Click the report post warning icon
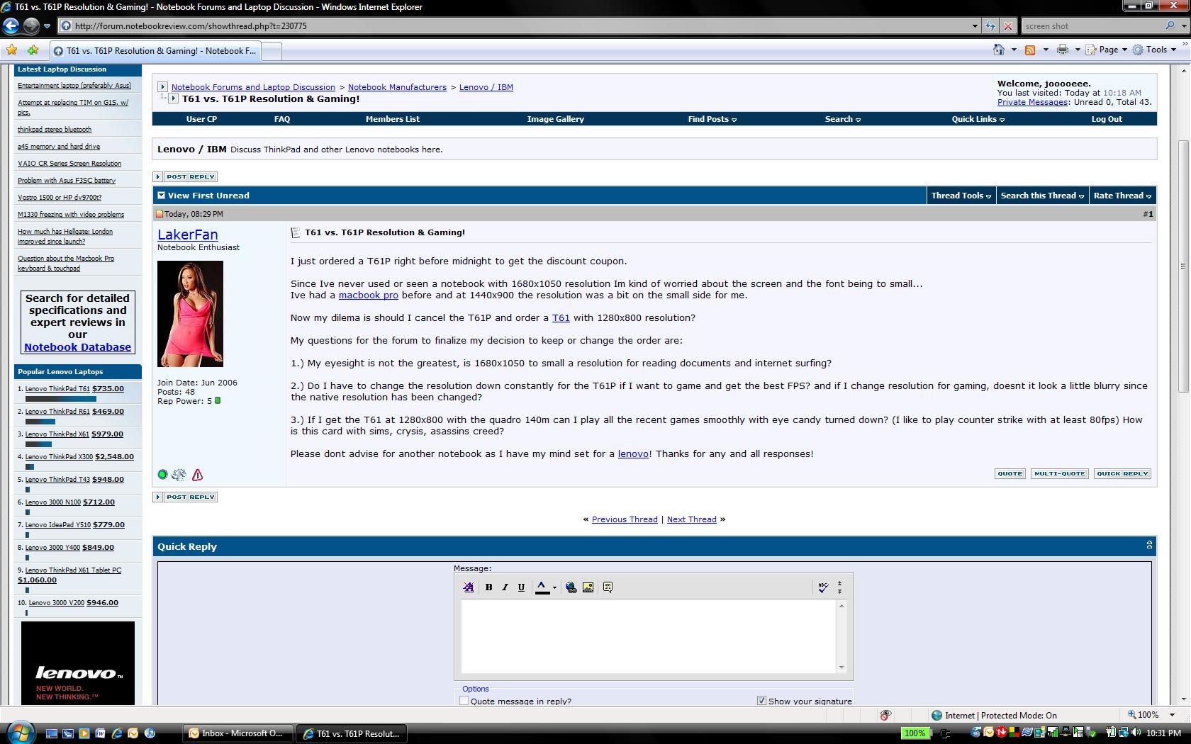The height and width of the screenshot is (744, 1191). 198,475
